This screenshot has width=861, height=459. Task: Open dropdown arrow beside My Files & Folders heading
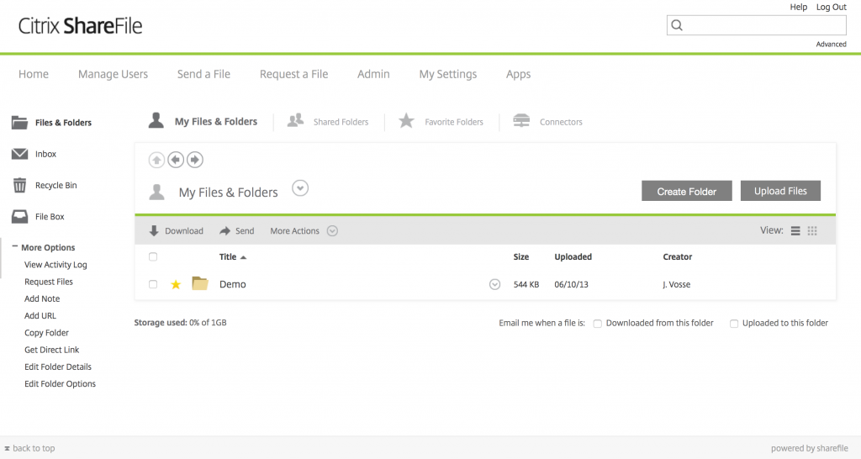[x=300, y=188]
